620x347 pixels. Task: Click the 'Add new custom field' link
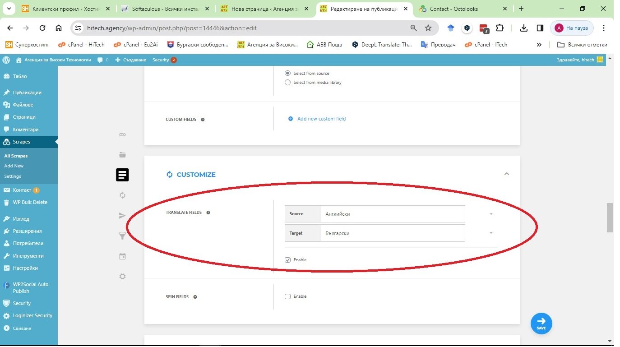[x=321, y=119]
